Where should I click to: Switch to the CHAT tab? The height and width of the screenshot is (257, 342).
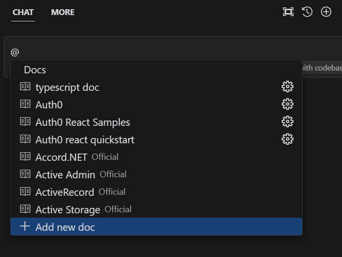tap(23, 12)
